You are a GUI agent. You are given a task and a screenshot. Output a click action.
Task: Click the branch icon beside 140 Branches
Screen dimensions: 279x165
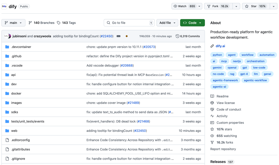point(30,23)
